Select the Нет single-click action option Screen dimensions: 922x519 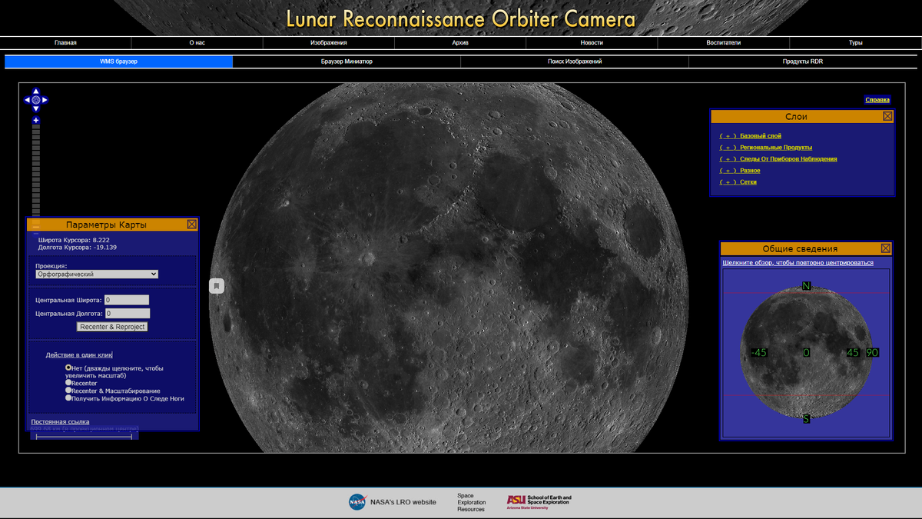tap(68, 368)
